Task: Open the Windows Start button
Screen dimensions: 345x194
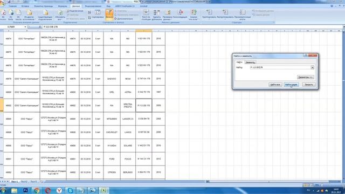Action: tap(3, 190)
